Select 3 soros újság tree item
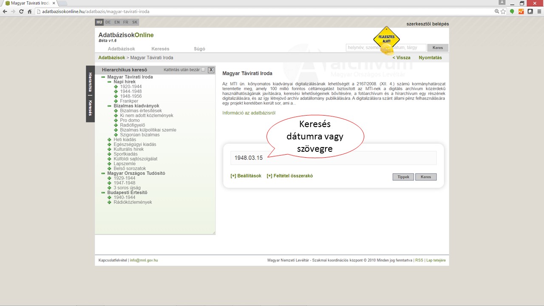This screenshot has height=306, width=544. point(127,188)
